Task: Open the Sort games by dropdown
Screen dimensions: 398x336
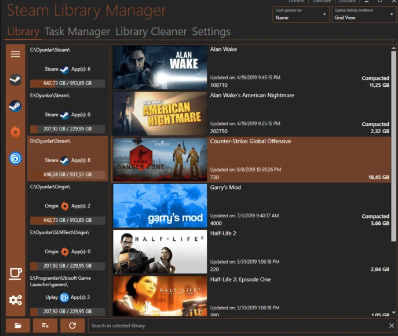Action: (x=301, y=14)
